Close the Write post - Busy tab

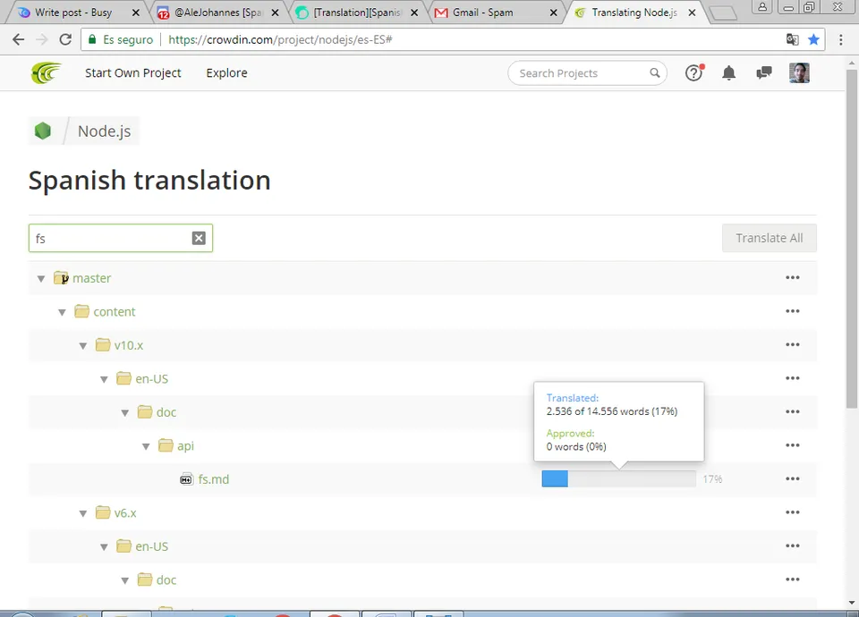click(x=136, y=13)
